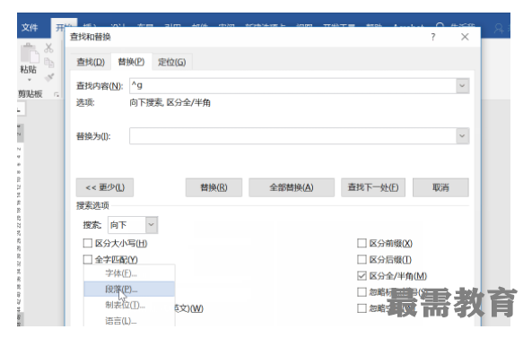Click the Paste clipboard icon
The width and height of the screenshot is (523, 338).
(x=30, y=53)
